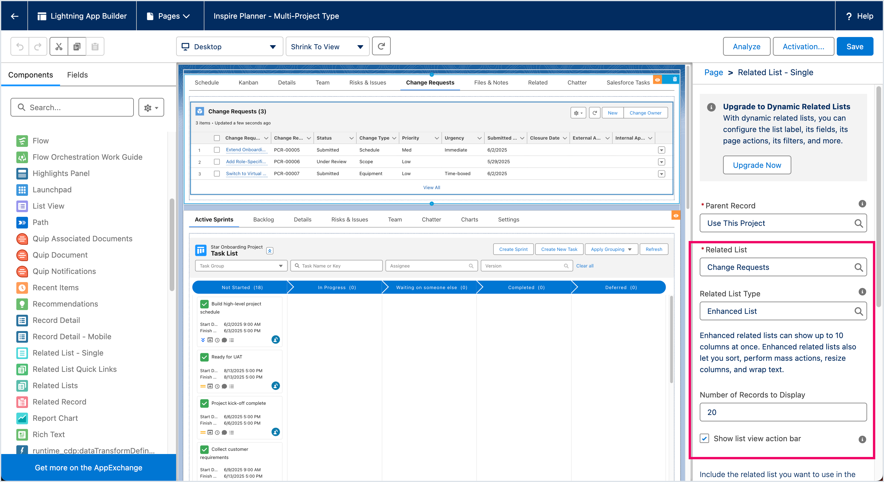Click the Upgrade to Dynamic Related Lists info icon

(711, 107)
